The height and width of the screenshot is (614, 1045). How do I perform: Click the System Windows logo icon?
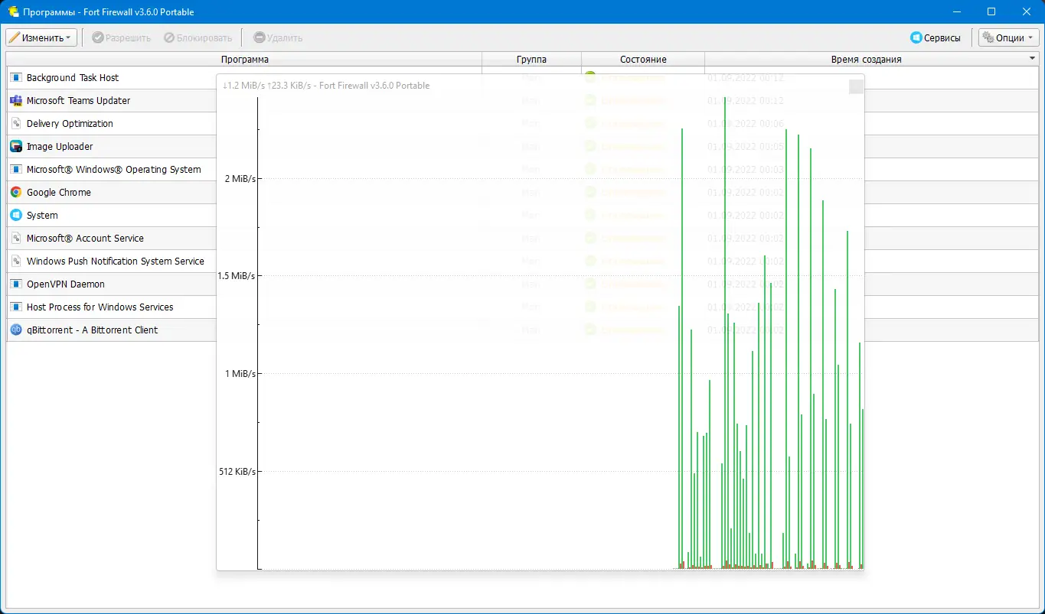coord(15,216)
